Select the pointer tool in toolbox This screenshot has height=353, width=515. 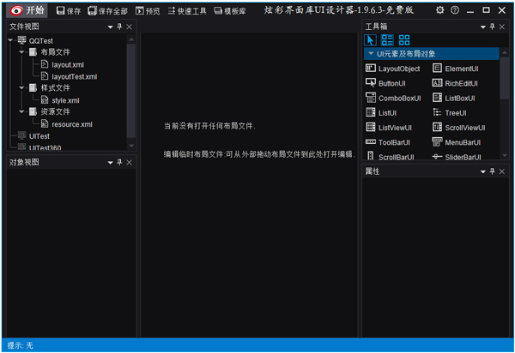371,40
